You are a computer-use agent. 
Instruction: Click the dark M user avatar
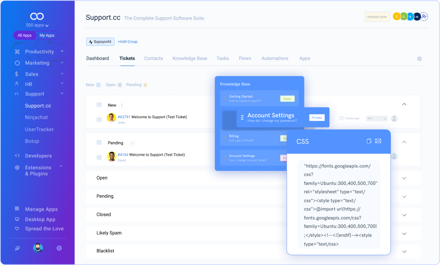point(417,17)
